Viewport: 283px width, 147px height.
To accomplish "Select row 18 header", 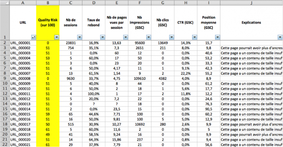I will 5,124.
